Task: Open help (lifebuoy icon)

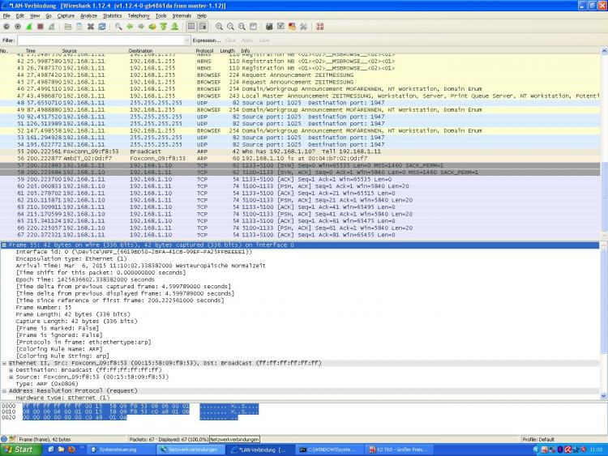Action: pyautogui.click(x=319, y=27)
